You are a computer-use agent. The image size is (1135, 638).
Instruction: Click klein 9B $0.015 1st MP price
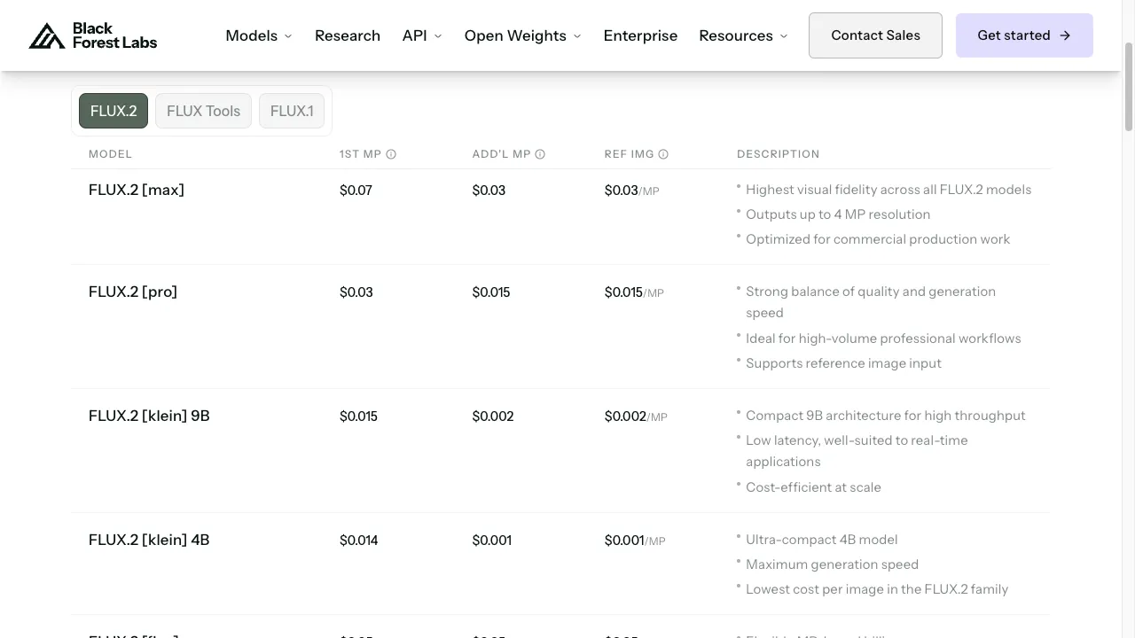tap(358, 416)
